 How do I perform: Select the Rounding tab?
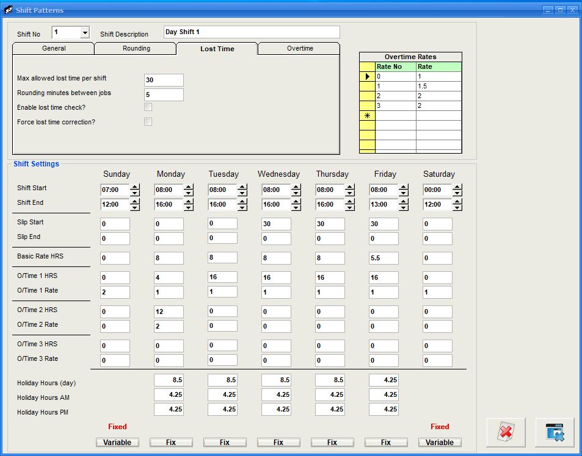[x=136, y=49]
